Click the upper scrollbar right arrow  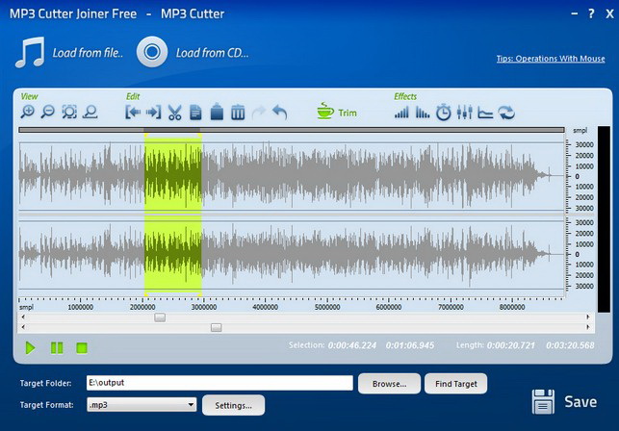588,317
